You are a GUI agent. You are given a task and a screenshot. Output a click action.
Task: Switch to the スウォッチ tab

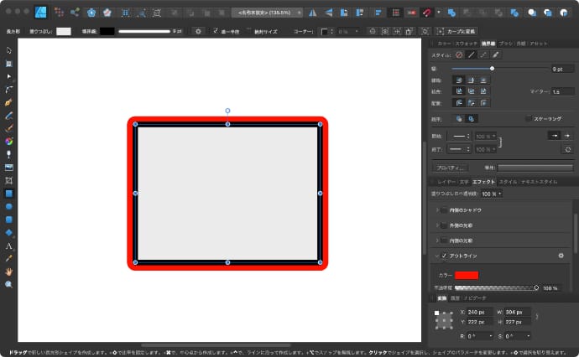click(466, 42)
